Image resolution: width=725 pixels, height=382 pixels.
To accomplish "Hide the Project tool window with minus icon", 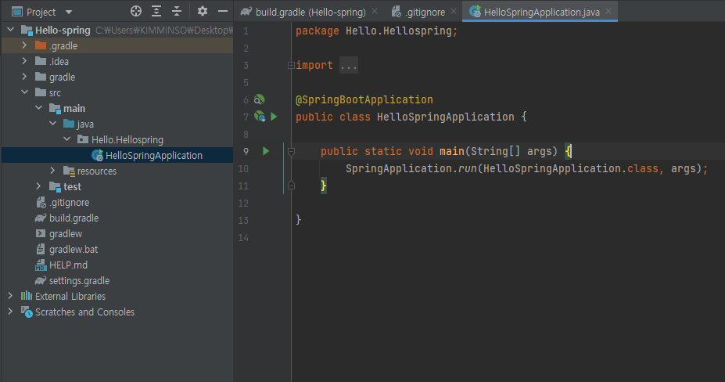I will 222,11.
